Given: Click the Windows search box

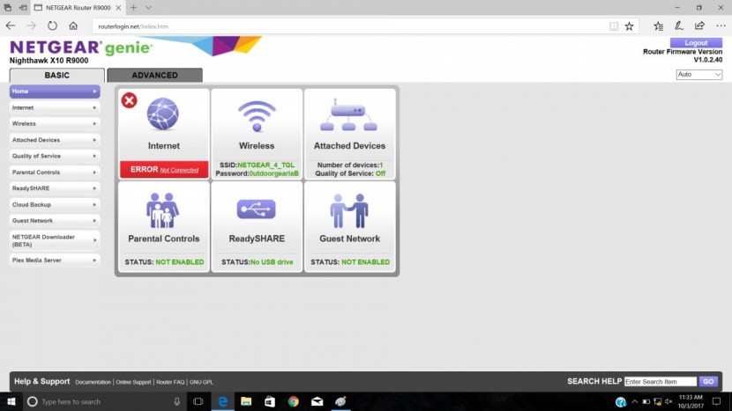Looking at the screenshot, I should click(105, 401).
